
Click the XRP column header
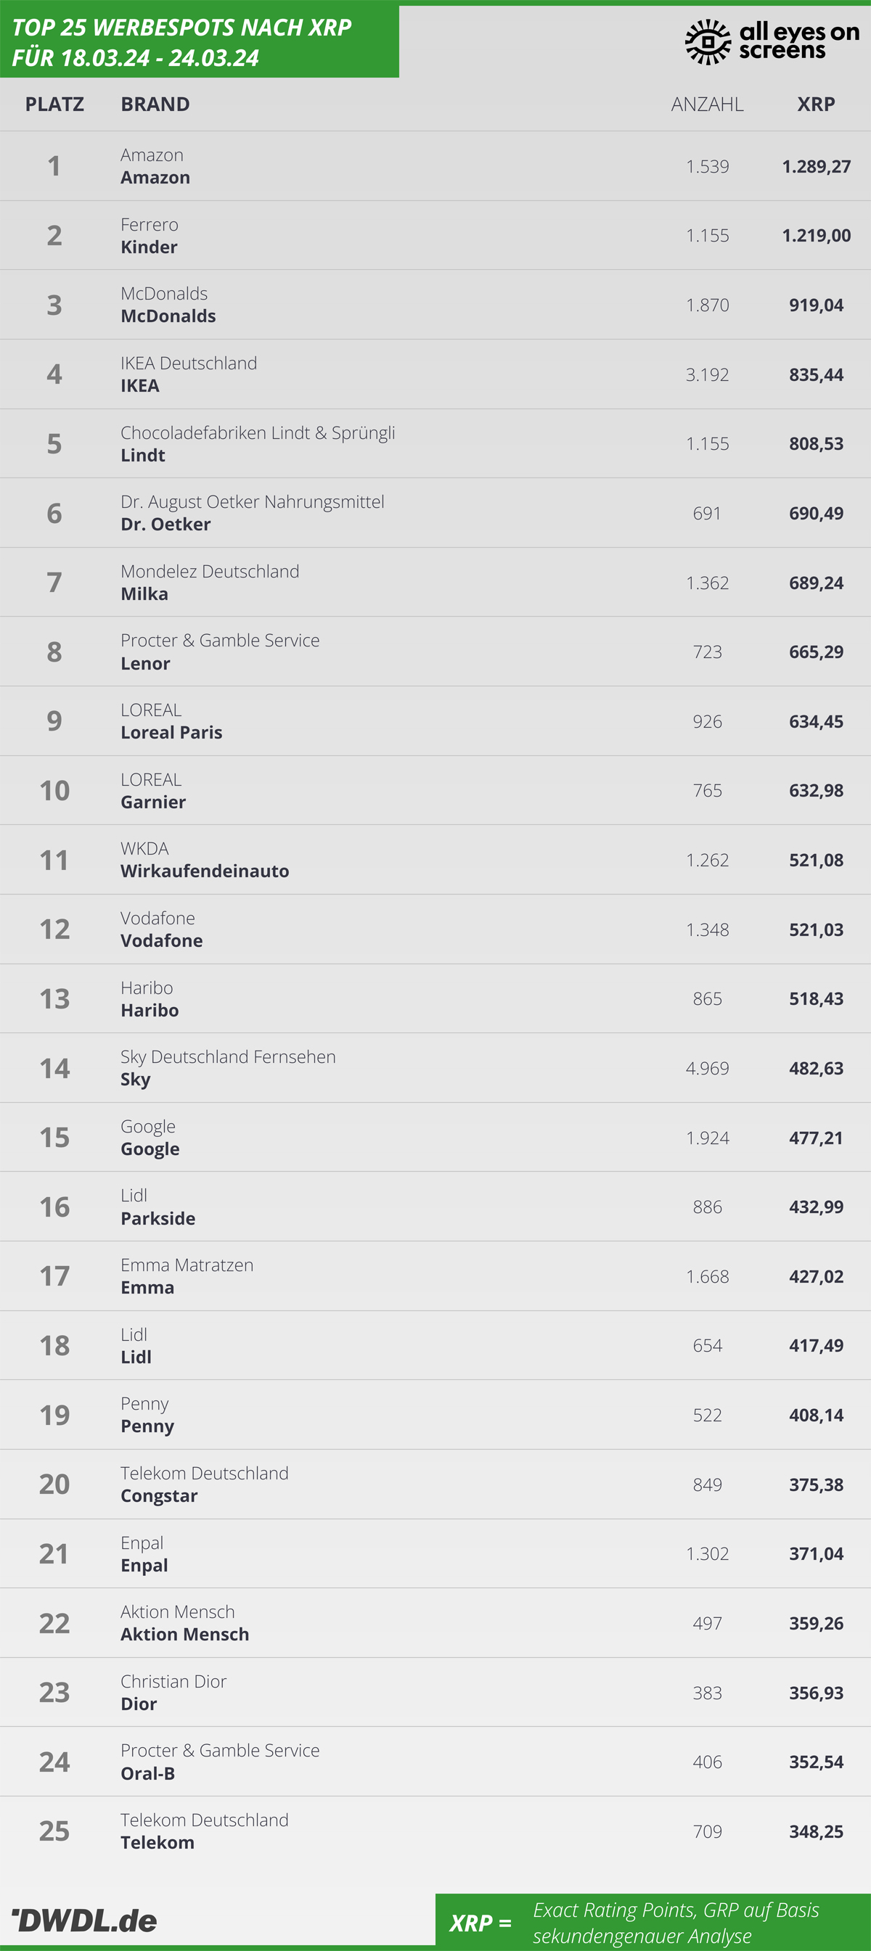point(816,104)
